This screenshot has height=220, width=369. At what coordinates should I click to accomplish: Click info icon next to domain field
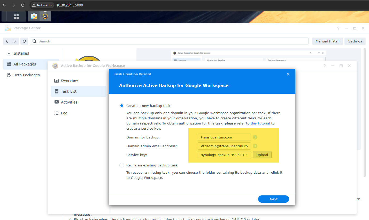click(255, 137)
